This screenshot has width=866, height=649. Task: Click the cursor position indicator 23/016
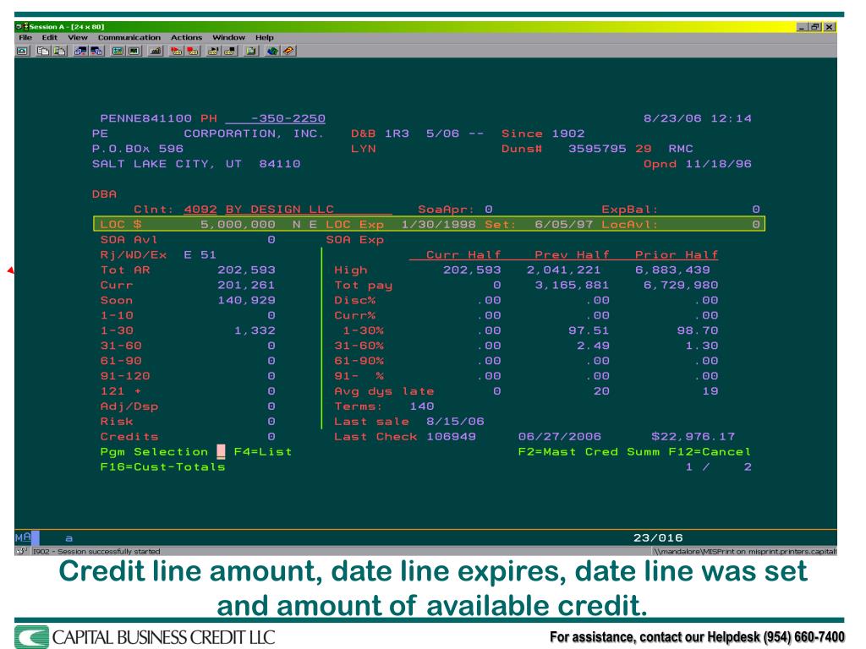(x=658, y=538)
